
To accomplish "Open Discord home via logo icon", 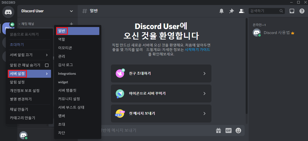I will coord(8,11).
